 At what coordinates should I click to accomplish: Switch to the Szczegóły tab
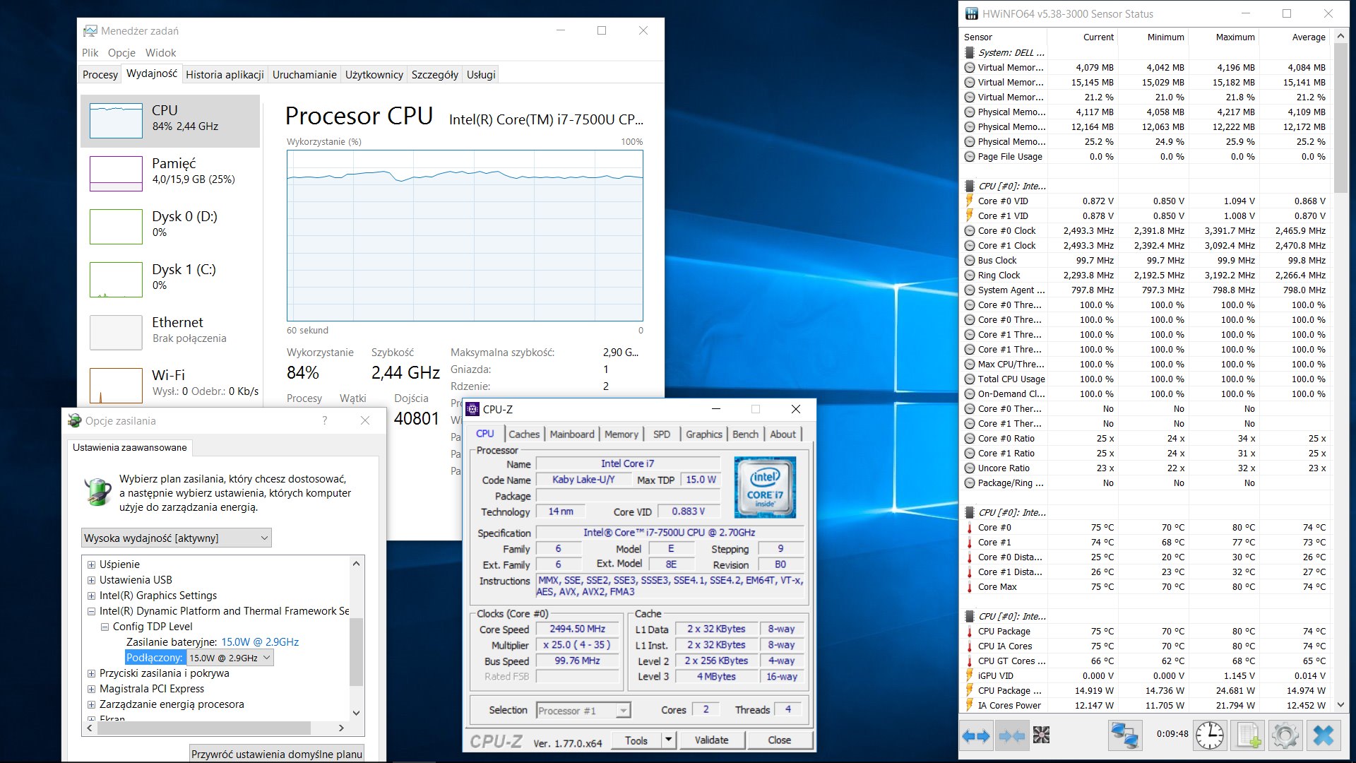tap(435, 74)
